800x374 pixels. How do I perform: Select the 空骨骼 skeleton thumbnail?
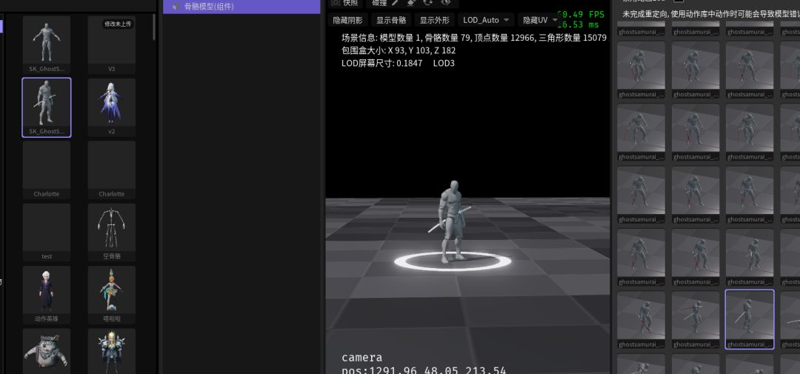(x=112, y=233)
